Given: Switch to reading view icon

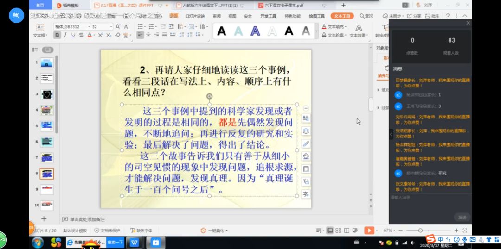Looking at the screenshot, I should pos(347,230).
